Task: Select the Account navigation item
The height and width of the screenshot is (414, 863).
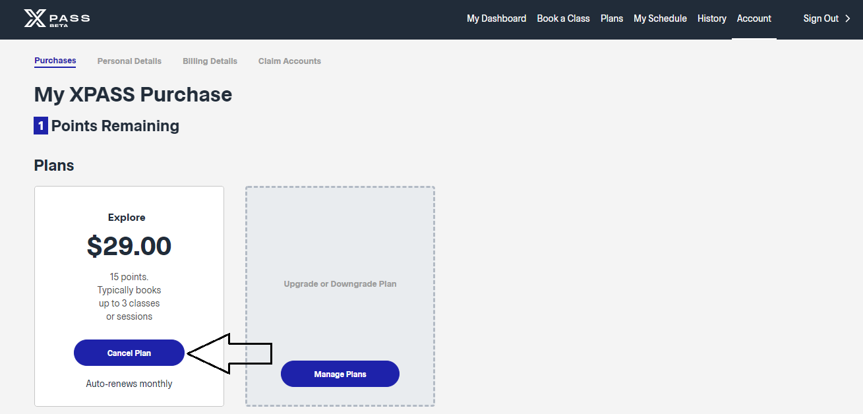Action: point(754,18)
